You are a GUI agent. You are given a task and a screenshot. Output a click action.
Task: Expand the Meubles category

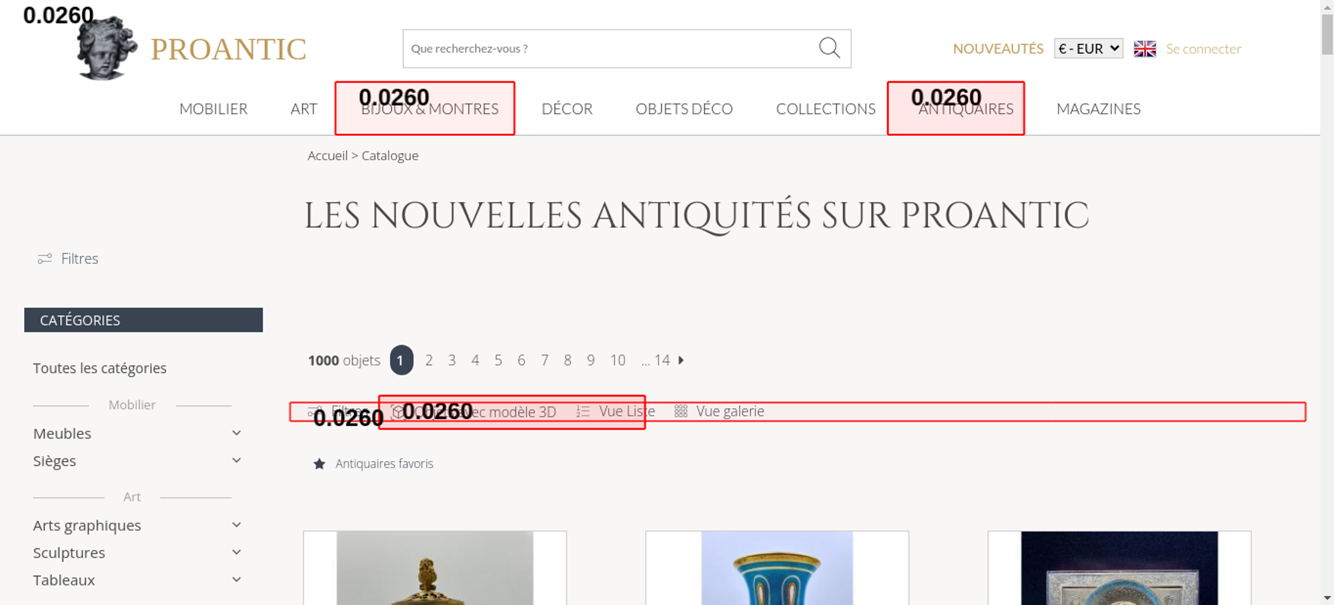pos(236,434)
